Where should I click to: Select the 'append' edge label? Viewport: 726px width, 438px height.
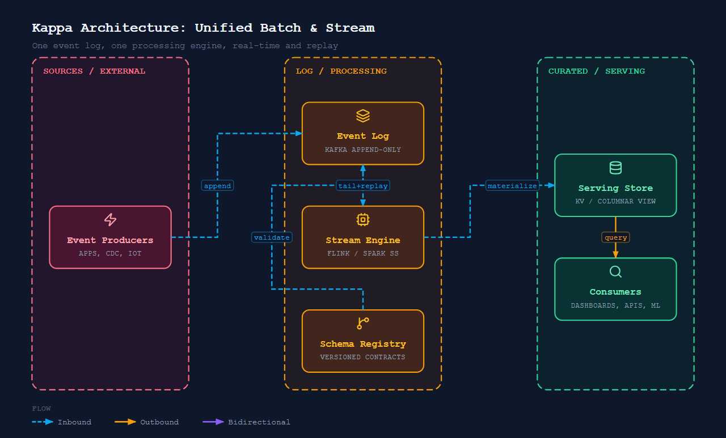click(217, 185)
